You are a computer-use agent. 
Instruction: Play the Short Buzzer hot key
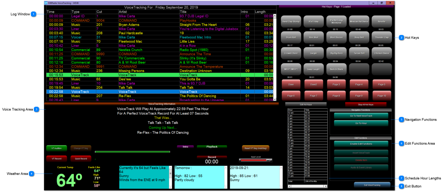(x=336, y=37)
